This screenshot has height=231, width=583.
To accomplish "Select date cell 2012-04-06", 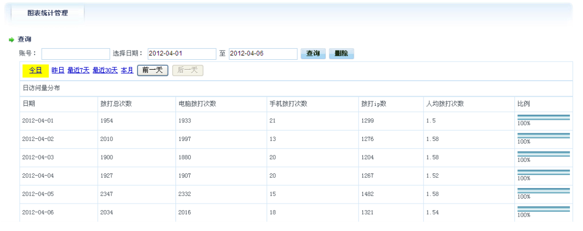I will coord(38,213).
